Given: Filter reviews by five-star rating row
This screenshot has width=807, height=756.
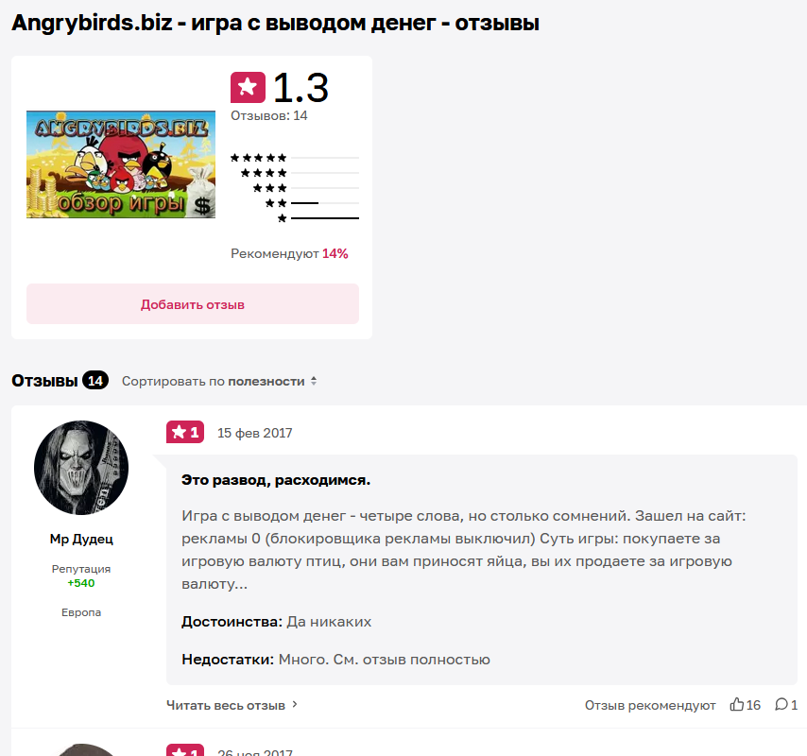Looking at the screenshot, I should (x=295, y=158).
